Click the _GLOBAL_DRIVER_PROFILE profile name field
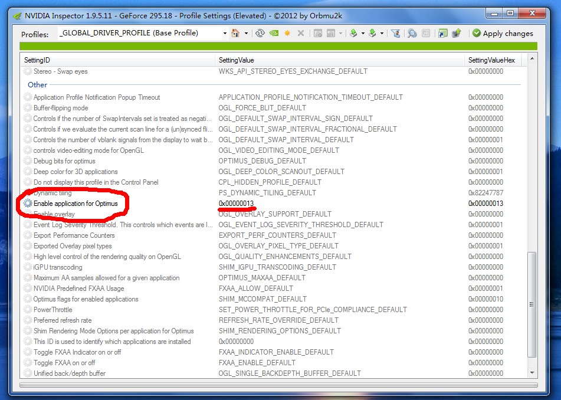 point(140,33)
